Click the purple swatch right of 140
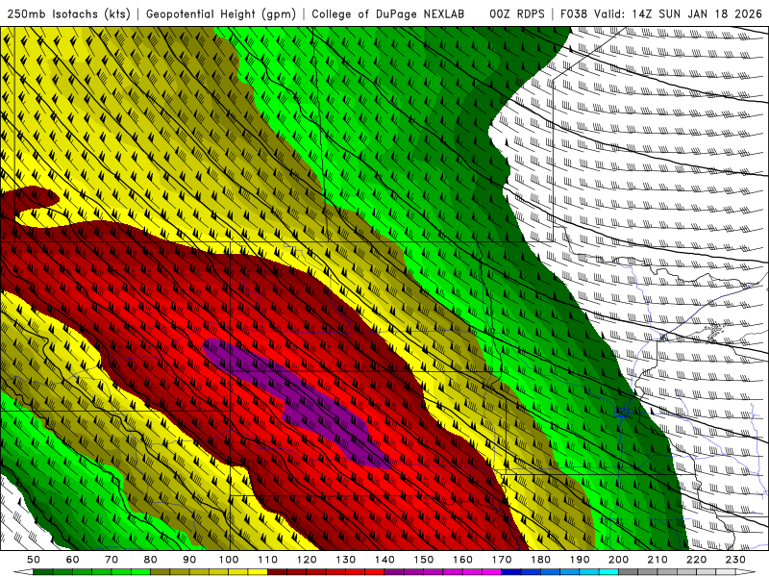The width and height of the screenshot is (769, 577). (x=394, y=572)
